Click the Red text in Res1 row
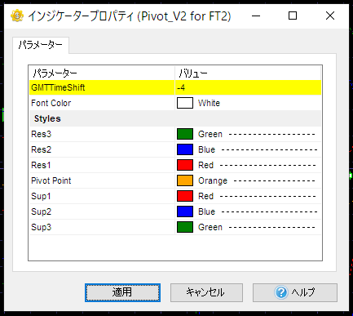Viewport: 353px width, 316px height. point(205,165)
